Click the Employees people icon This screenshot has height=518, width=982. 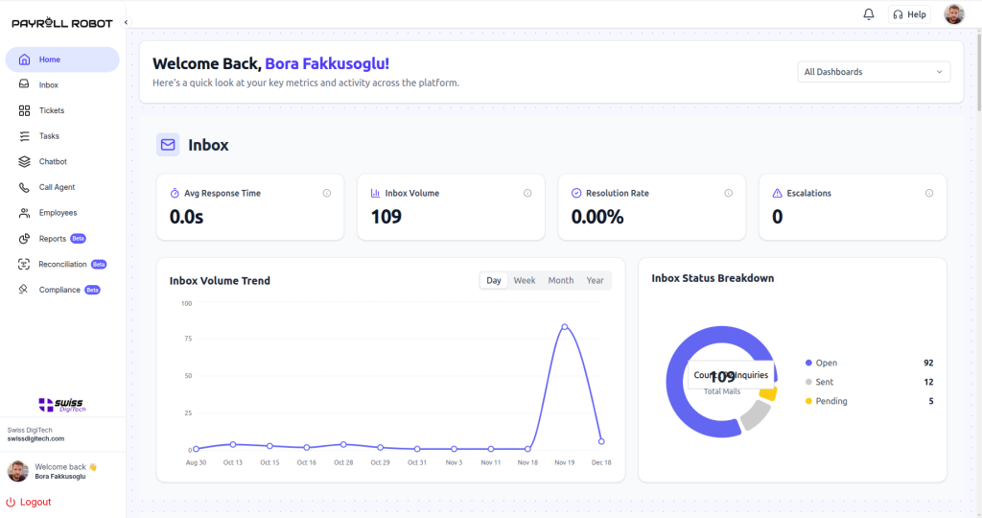(25, 213)
